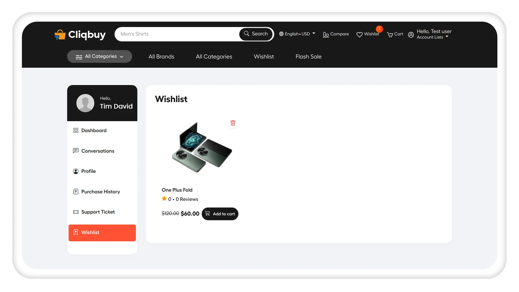The image size is (519, 292).
Task: Select the Profile sidebar option
Action: 88,171
